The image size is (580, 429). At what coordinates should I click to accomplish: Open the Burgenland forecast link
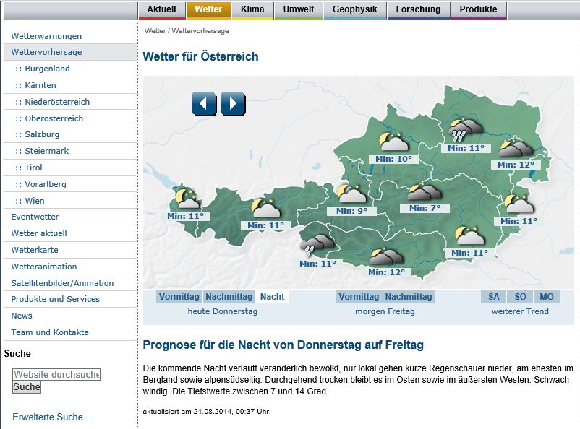(47, 69)
